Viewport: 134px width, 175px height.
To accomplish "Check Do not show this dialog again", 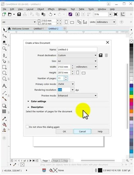I will tap(27, 127).
